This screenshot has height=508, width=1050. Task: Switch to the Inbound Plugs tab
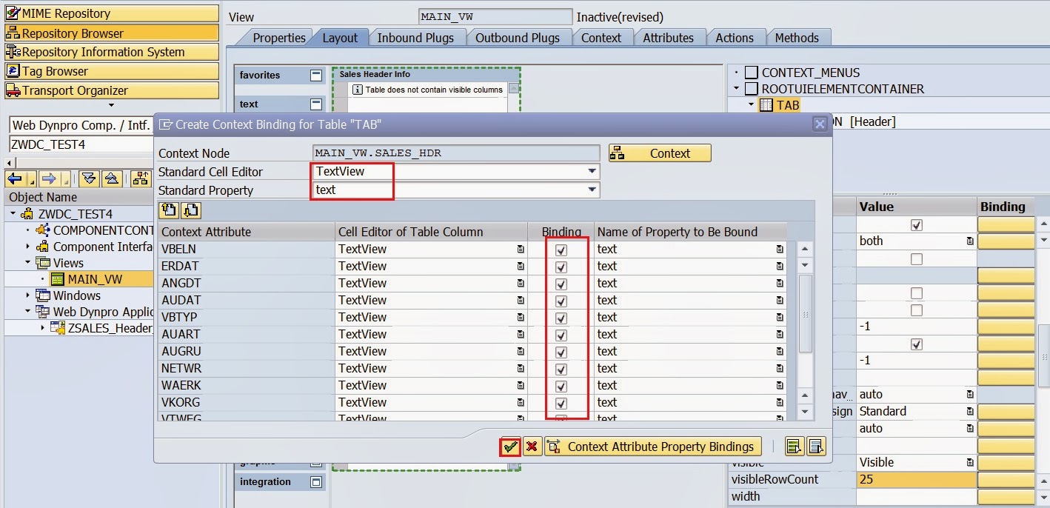417,37
